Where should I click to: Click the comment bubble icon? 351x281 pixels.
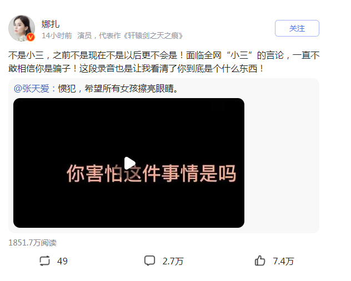[x=149, y=260]
